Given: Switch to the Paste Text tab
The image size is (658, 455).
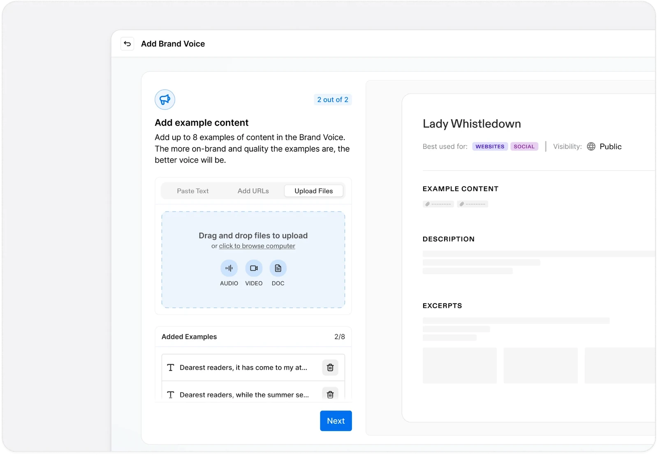Looking at the screenshot, I should [193, 191].
